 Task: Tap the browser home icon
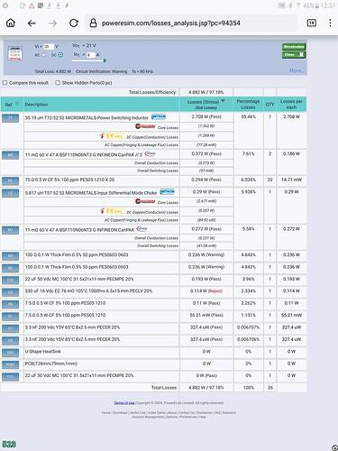(x=11, y=23)
